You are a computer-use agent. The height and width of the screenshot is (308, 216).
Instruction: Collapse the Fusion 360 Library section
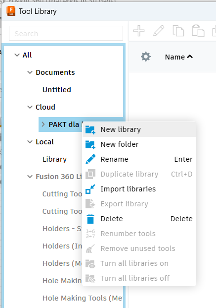coord(30,177)
